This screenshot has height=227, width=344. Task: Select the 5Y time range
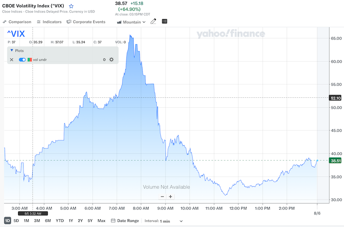click(x=90, y=221)
